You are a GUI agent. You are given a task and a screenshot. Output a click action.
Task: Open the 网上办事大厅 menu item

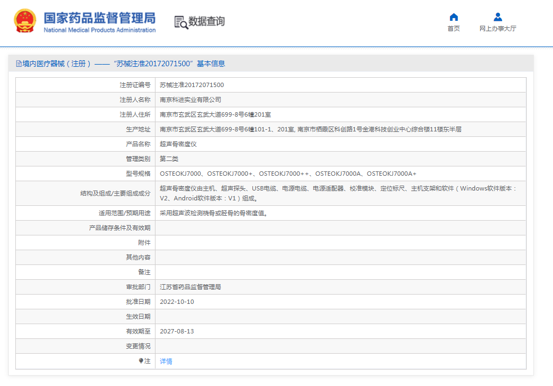click(x=498, y=28)
